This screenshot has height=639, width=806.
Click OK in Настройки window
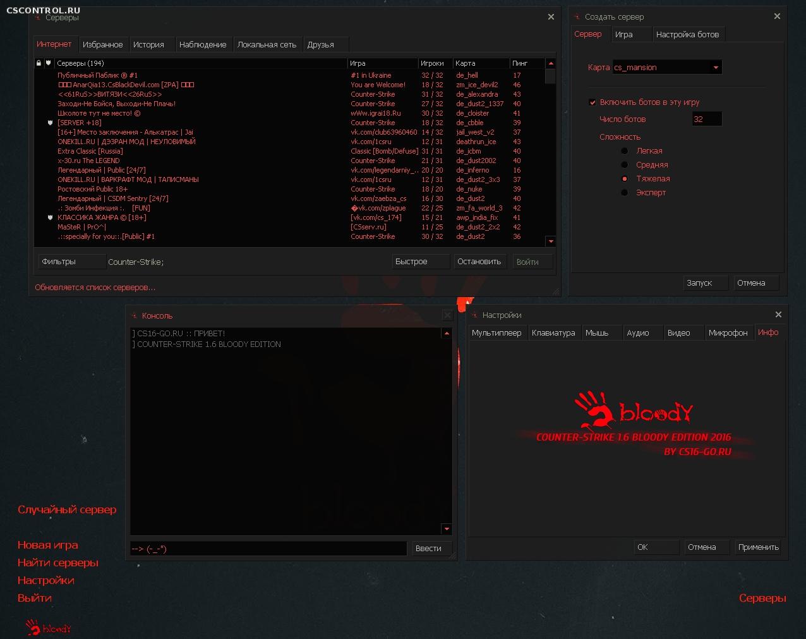pyautogui.click(x=656, y=547)
